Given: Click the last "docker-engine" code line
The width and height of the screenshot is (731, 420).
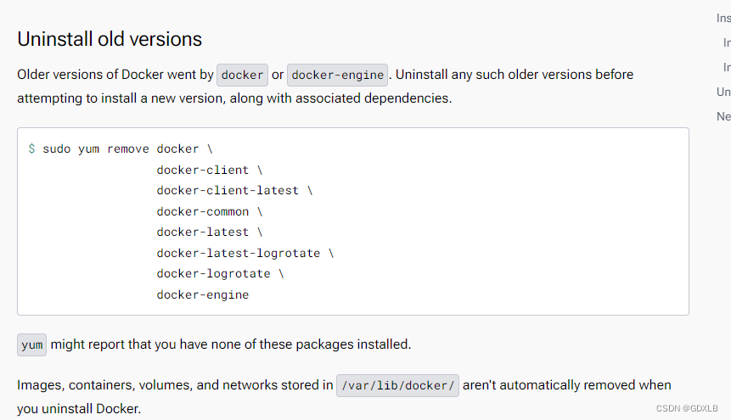Looking at the screenshot, I should point(203,294).
